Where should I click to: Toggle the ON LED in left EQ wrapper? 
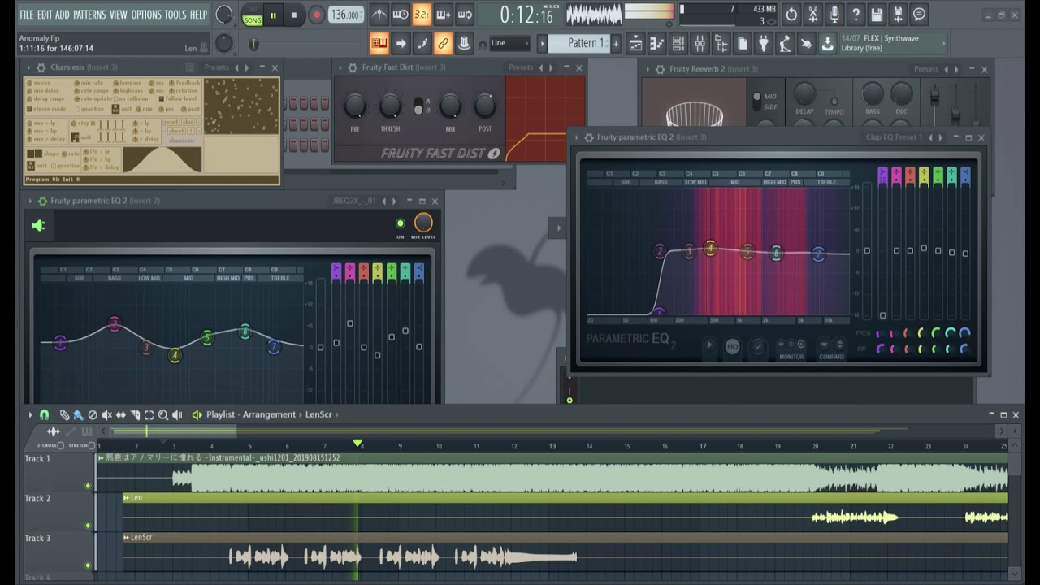coord(400,223)
